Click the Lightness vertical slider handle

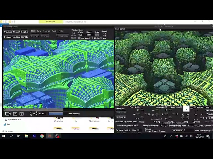click(196, 115)
